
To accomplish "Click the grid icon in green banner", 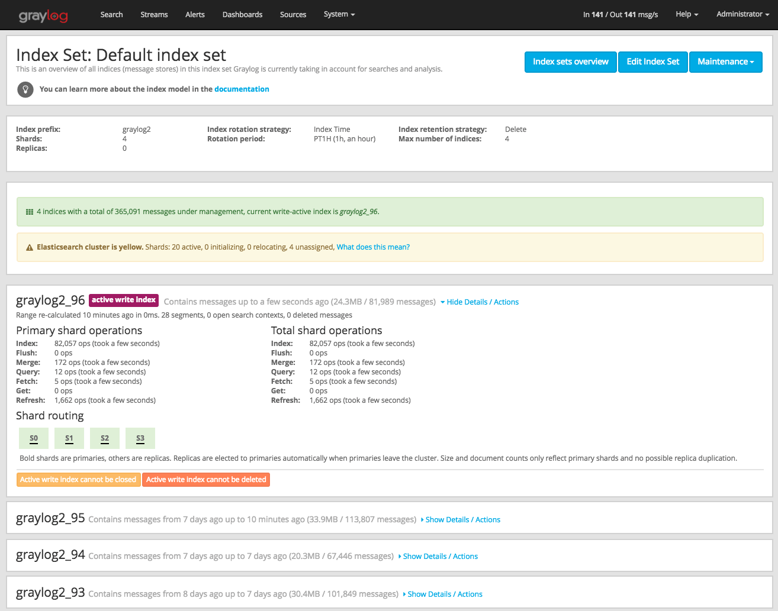I will (30, 212).
